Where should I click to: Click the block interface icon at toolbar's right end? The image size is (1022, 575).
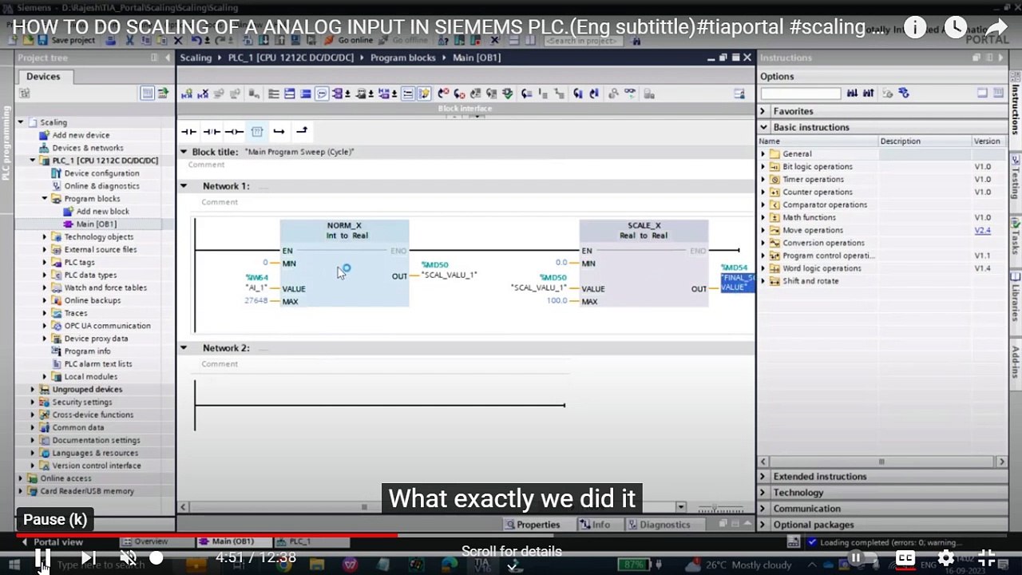[x=739, y=93]
